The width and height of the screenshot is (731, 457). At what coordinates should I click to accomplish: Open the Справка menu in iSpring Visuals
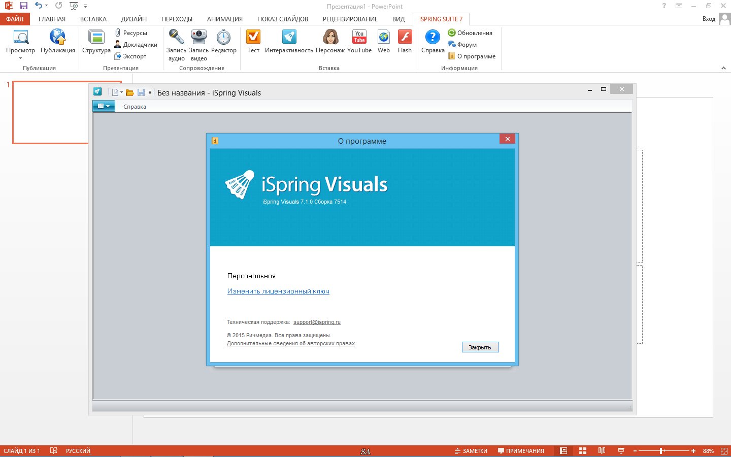pos(135,107)
